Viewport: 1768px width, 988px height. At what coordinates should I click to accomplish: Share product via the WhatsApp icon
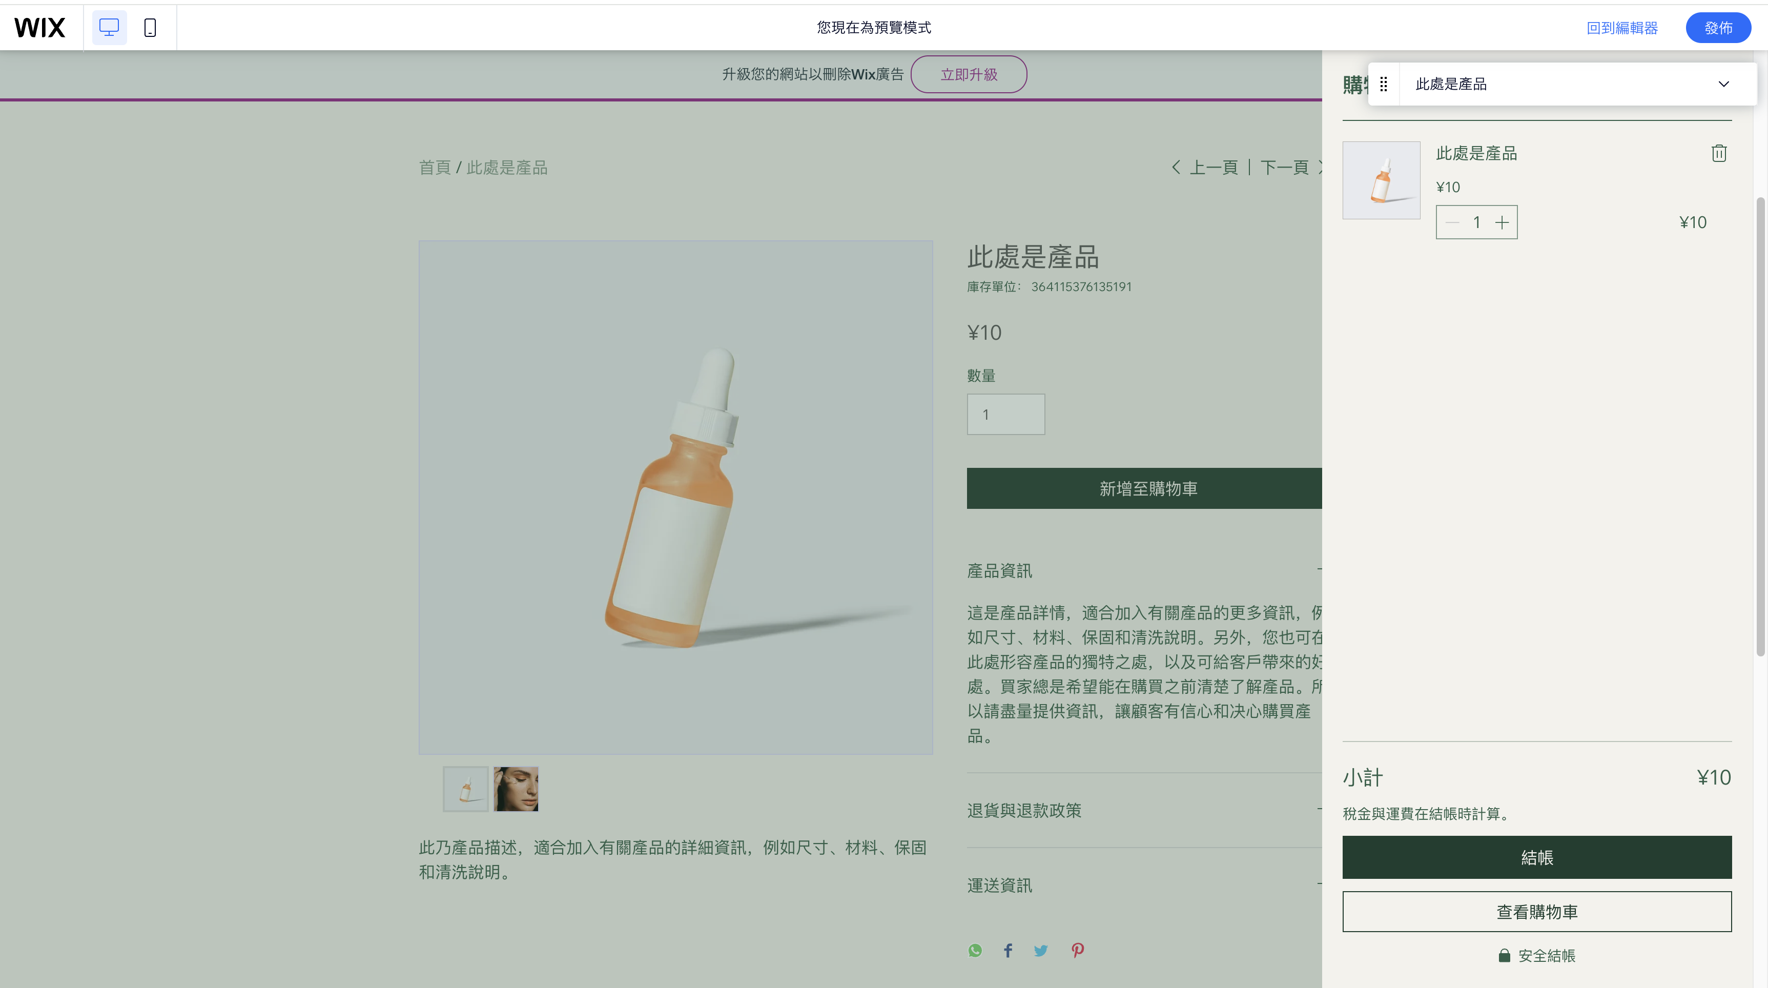pos(975,950)
